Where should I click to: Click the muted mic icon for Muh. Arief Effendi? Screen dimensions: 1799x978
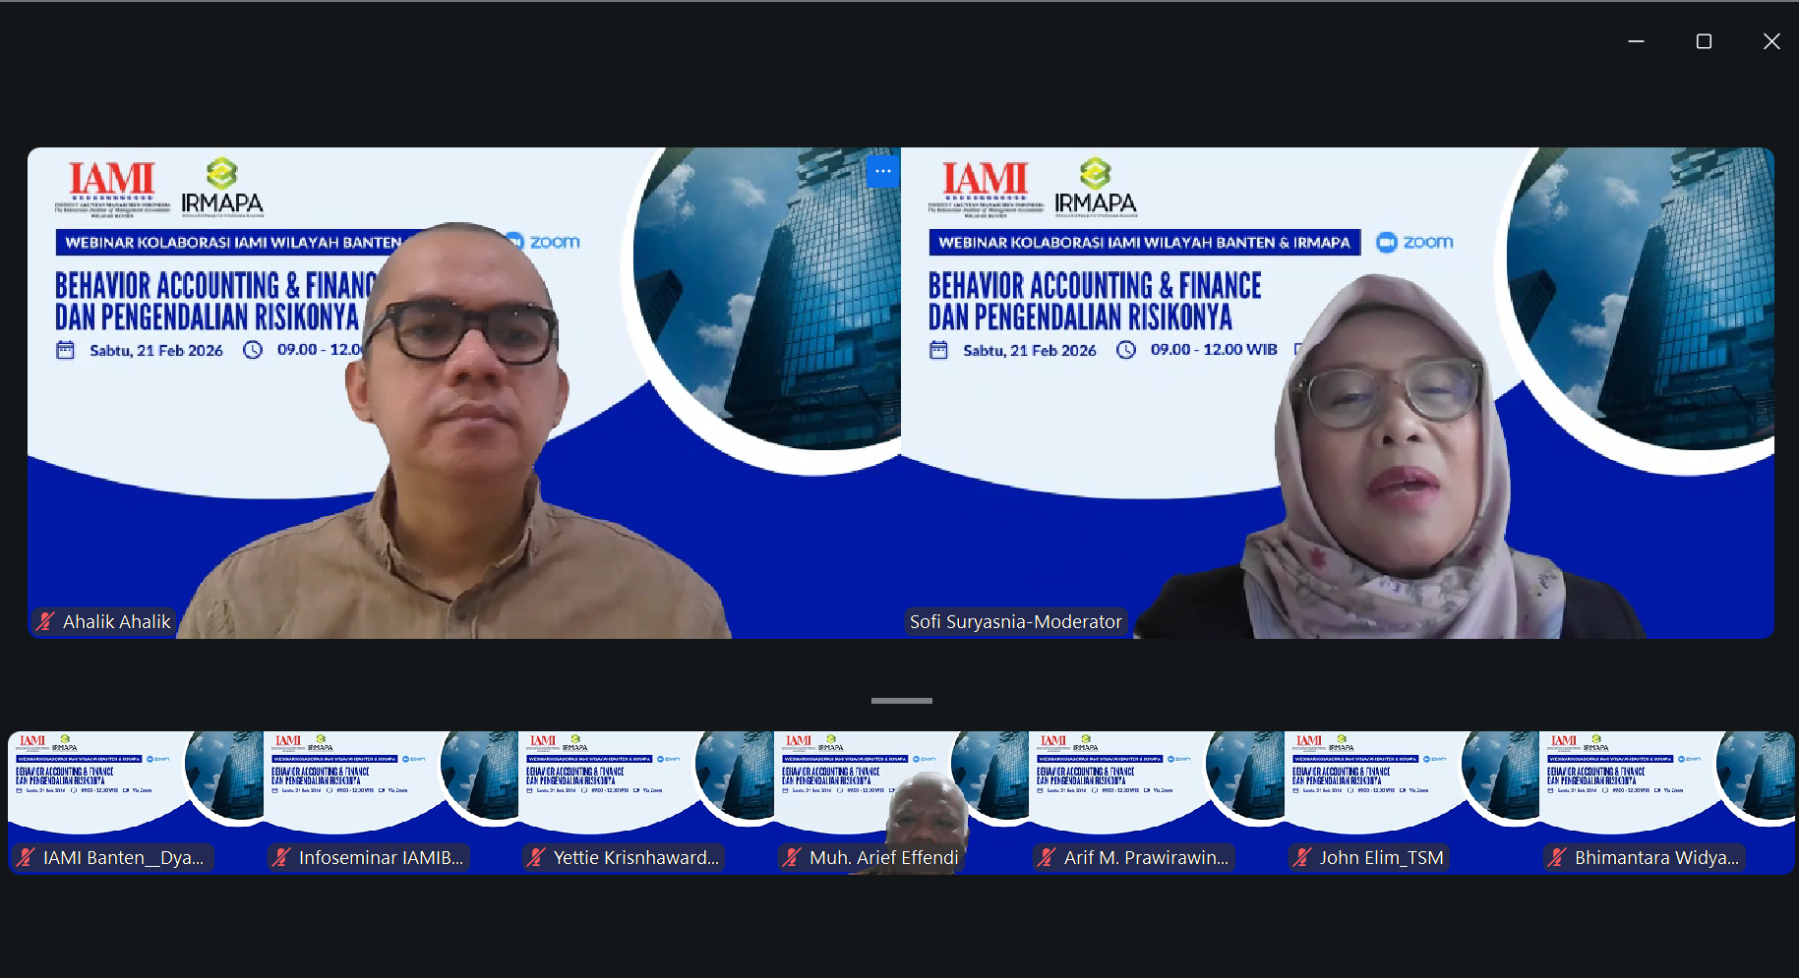click(792, 857)
